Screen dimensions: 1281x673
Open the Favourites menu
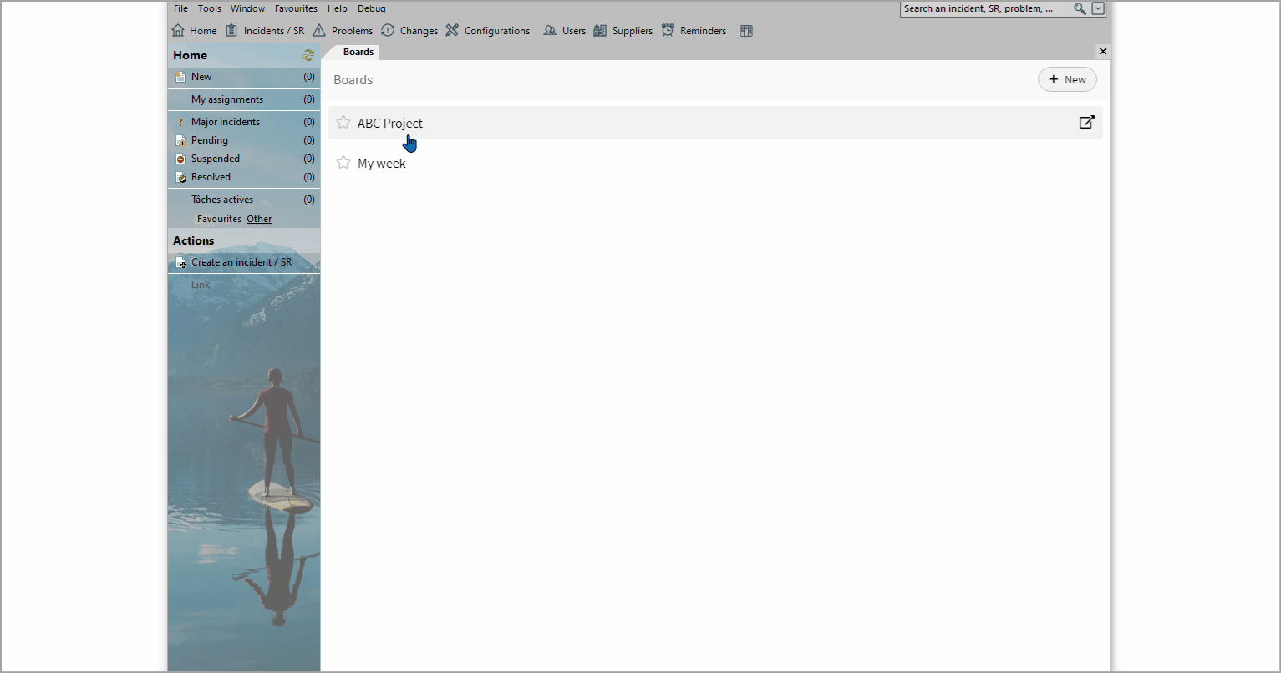click(x=296, y=8)
